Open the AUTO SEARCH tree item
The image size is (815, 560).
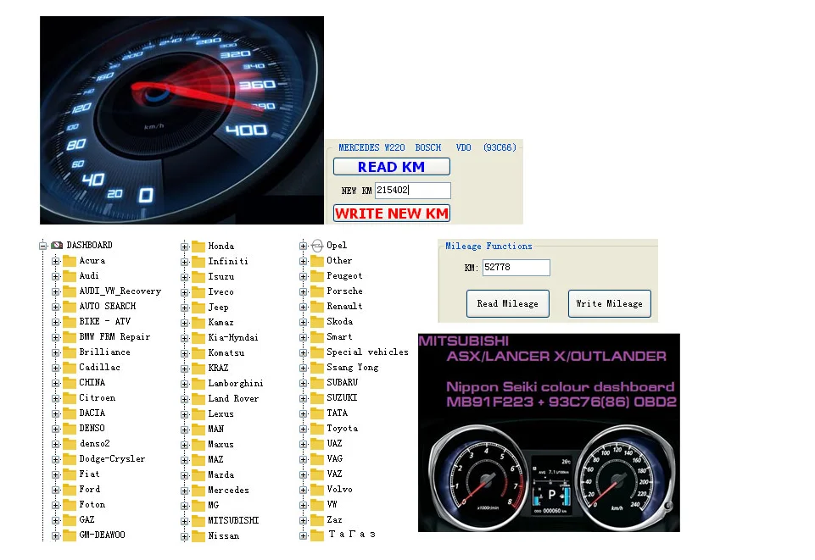coord(108,306)
